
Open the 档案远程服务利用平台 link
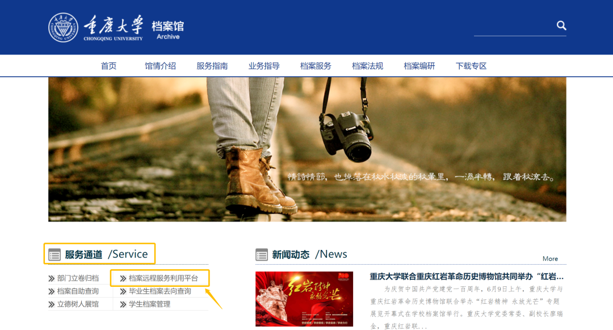[x=163, y=278]
